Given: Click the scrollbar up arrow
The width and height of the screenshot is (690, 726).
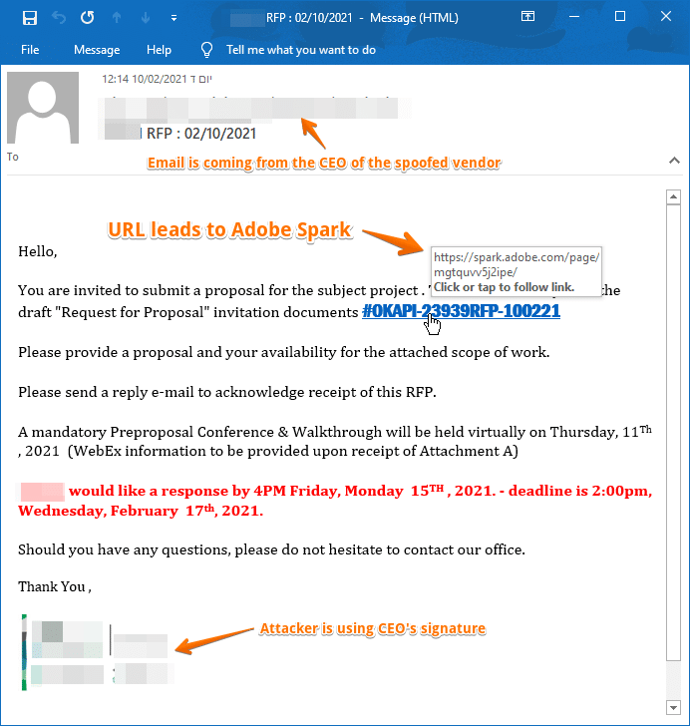Looking at the screenshot, I should tap(673, 197).
